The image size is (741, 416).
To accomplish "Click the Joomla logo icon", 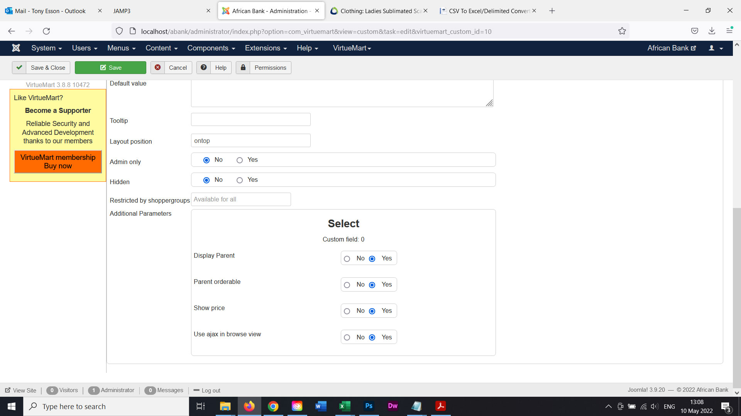I will click(16, 48).
